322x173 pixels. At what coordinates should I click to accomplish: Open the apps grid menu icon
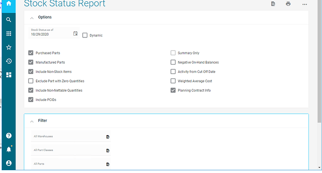coord(8,34)
